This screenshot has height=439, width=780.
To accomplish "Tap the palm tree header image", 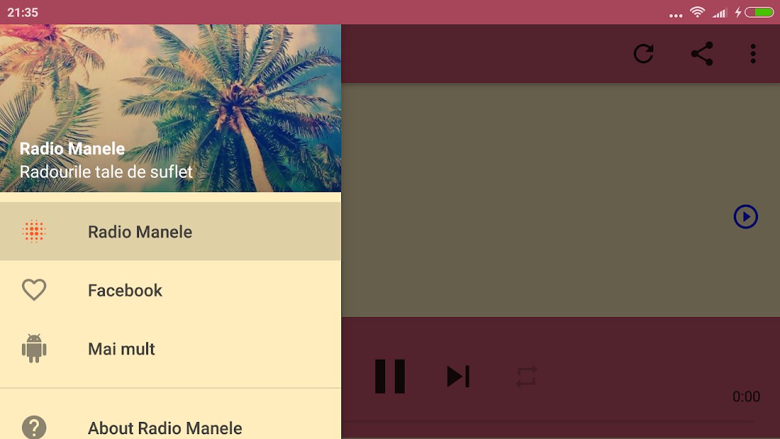I will [171, 109].
